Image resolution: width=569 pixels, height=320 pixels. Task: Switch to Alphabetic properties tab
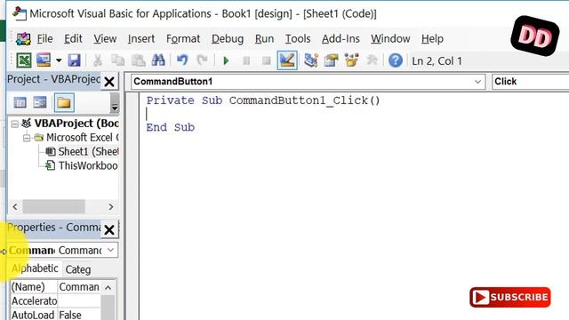pyautogui.click(x=35, y=268)
